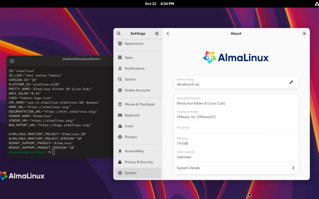Click the LOGO="fedora-logo-icon" terminal line
The height and width of the screenshot is (199, 319).
(x=30, y=98)
